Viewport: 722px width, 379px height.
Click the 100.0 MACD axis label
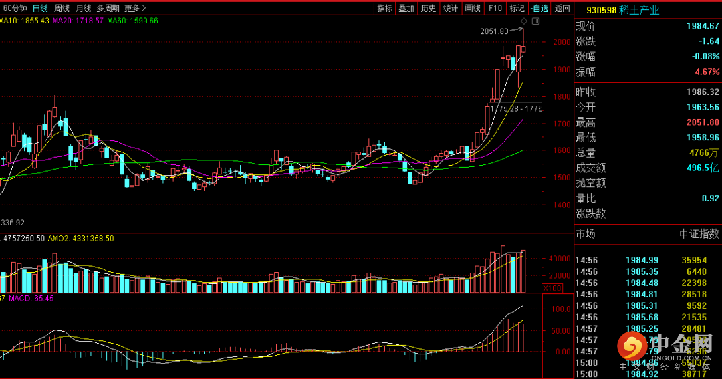(x=561, y=309)
